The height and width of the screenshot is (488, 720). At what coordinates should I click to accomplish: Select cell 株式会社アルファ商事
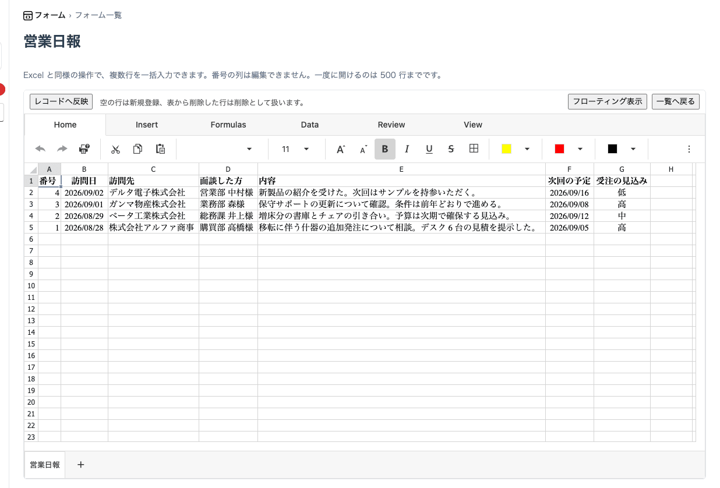click(x=153, y=227)
